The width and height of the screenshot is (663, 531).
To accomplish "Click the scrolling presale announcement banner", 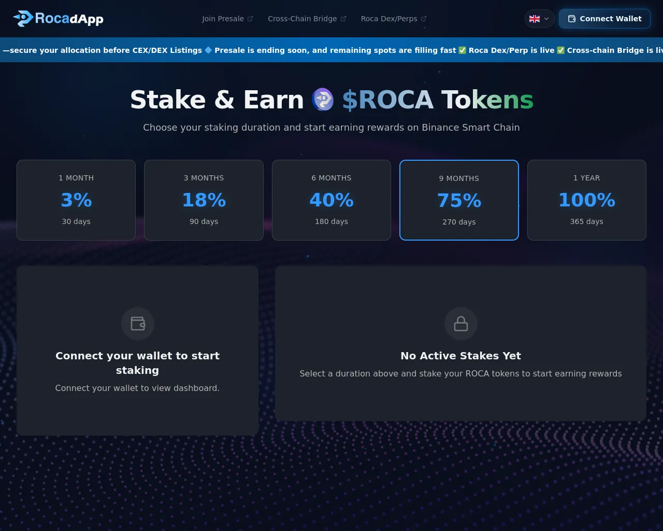I will tap(331, 50).
